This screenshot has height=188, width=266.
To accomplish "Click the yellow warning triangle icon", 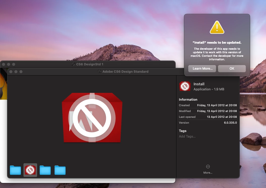I will tap(217, 27).
